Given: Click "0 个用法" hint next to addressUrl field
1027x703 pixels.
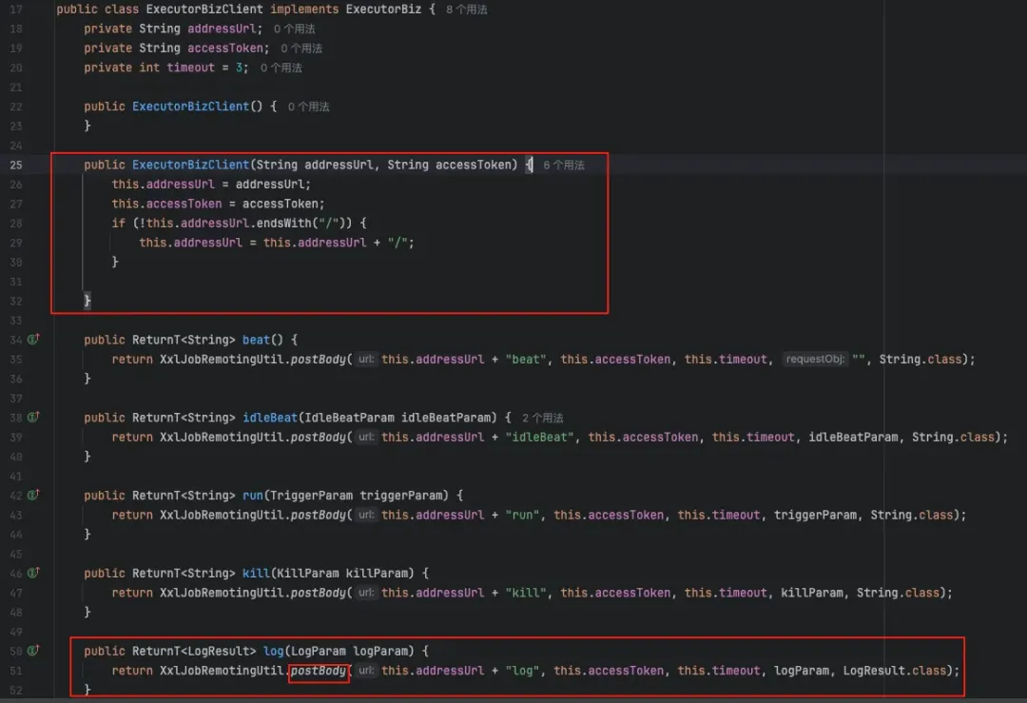Looking at the screenshot, I should [294, 29].
